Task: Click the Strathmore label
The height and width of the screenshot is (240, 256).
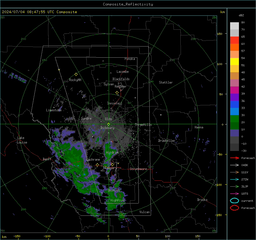Action: coord(138,169)
